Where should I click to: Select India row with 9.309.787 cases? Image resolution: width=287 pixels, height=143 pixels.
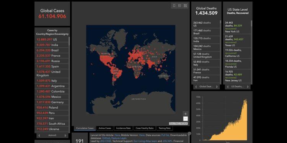click(x=52, y=45)
